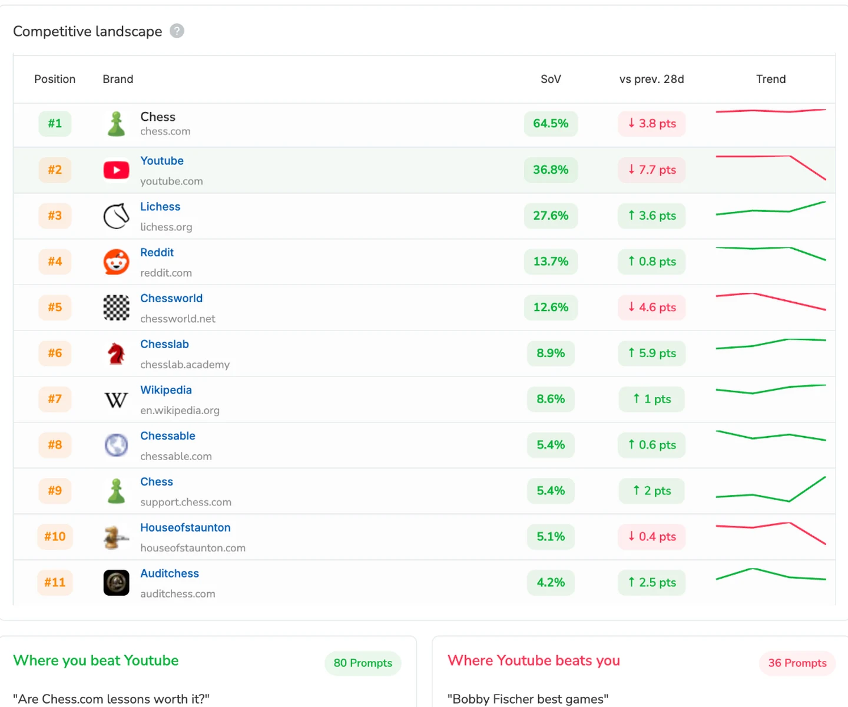Screen dimensions: 848x707
Task: Select the Chessworld checkerboard logo
Action: click(117, 308)
